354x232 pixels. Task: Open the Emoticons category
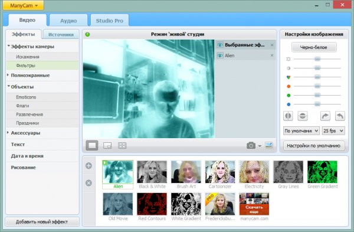pyautogui.click(x=42, y=97)
